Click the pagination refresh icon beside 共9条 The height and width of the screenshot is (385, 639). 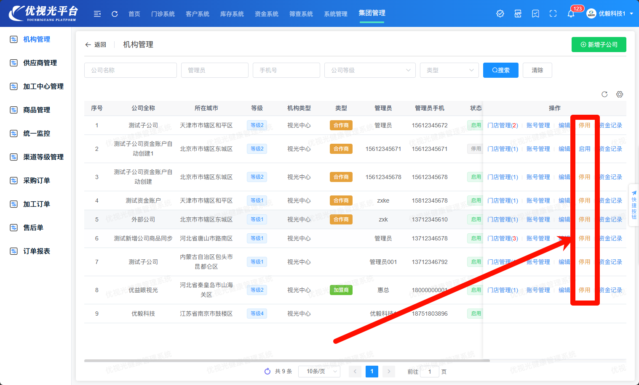(x=267, y=371)
